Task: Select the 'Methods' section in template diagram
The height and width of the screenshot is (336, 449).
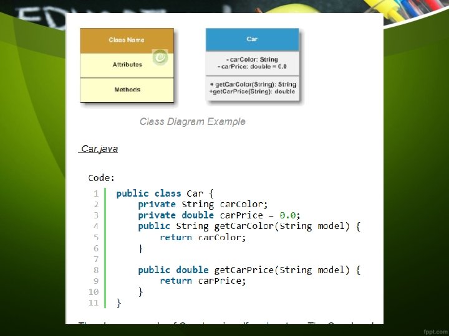Action: 127,90
